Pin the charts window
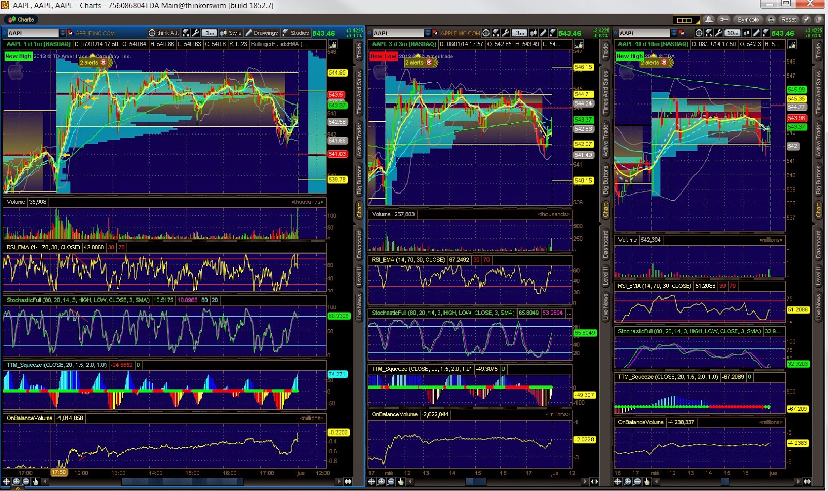This screenshot has width=828, height=491. 806,20
